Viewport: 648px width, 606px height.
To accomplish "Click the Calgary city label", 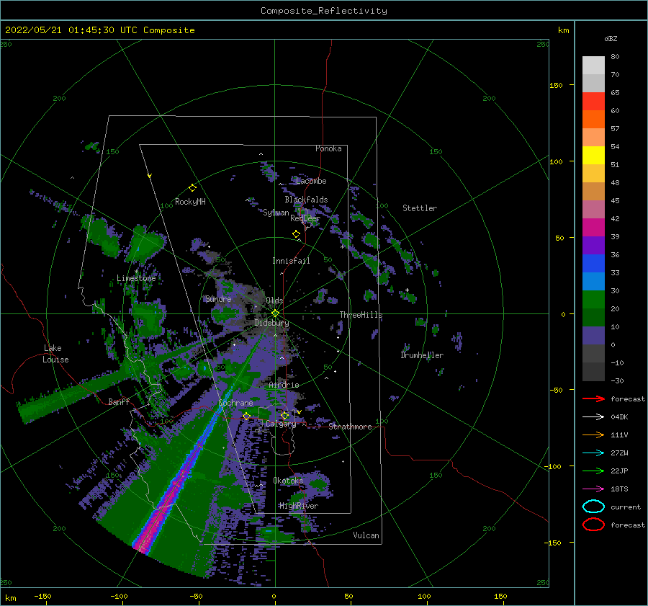I will (281, 424).
